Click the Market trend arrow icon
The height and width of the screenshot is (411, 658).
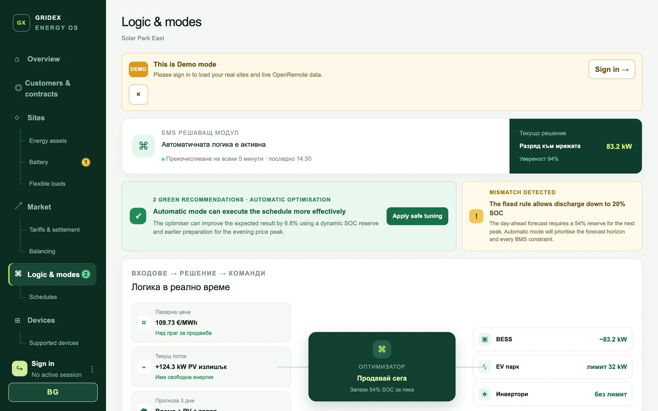coord(18,206)
